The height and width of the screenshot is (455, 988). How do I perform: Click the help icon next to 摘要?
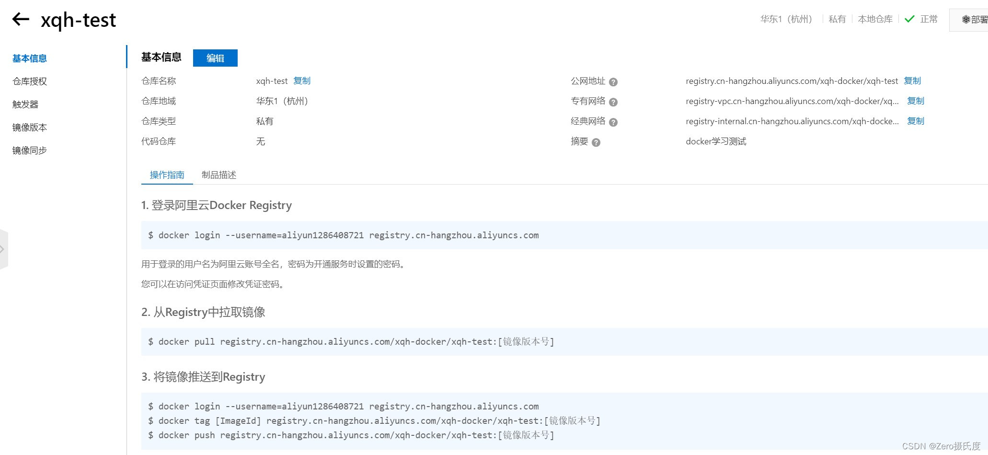click(596, 142)
